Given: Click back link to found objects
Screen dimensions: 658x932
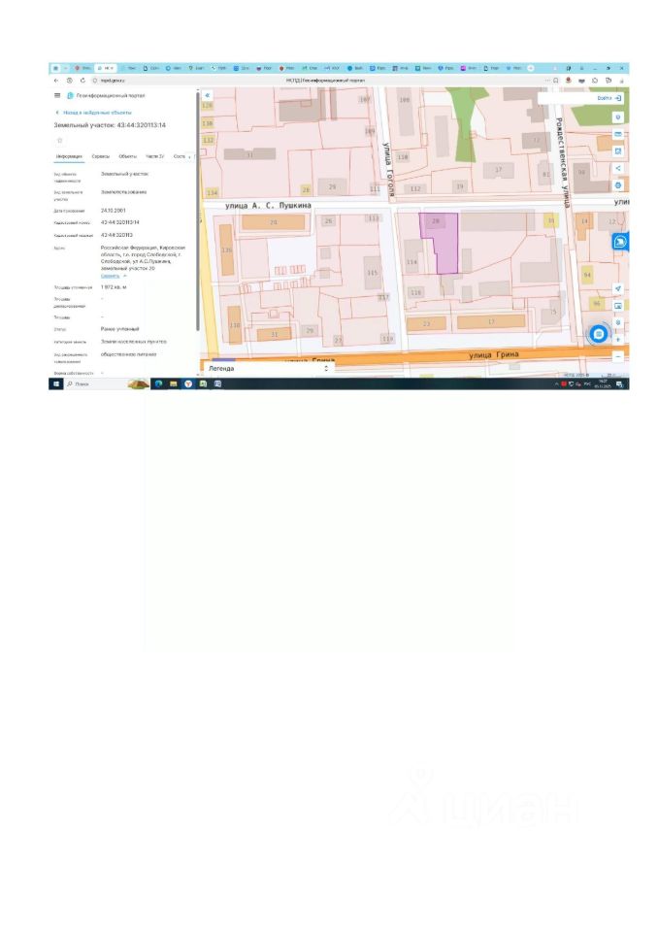Looking at the screenshot, I should [93, 113].
